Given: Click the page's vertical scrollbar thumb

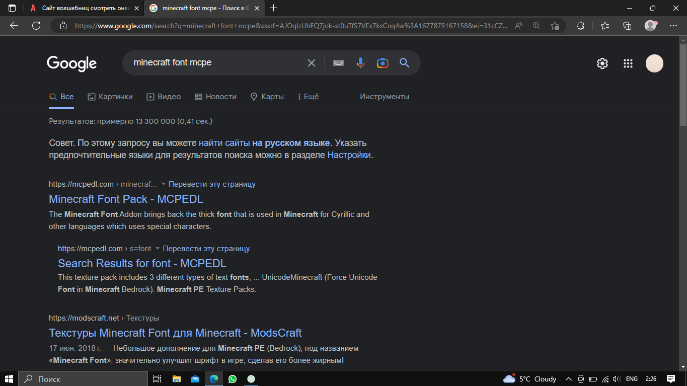Looking at the screenshot, I should pyautogui.click(x=683, y=81).
